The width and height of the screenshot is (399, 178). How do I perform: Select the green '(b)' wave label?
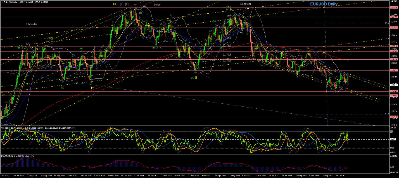click(81, 48)
